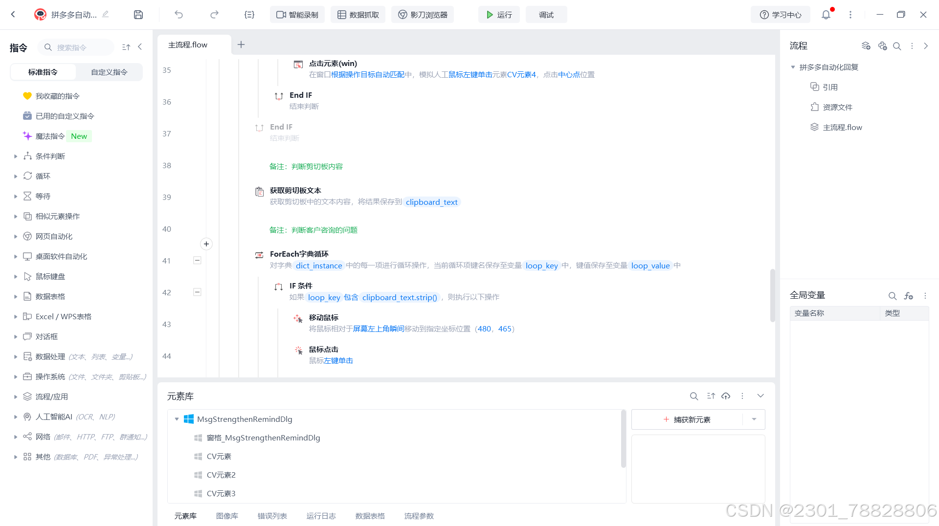939x526 pixels.
Task: Collapse MsgStrengthenRemindDlg element group
Action: coord(177,419)
